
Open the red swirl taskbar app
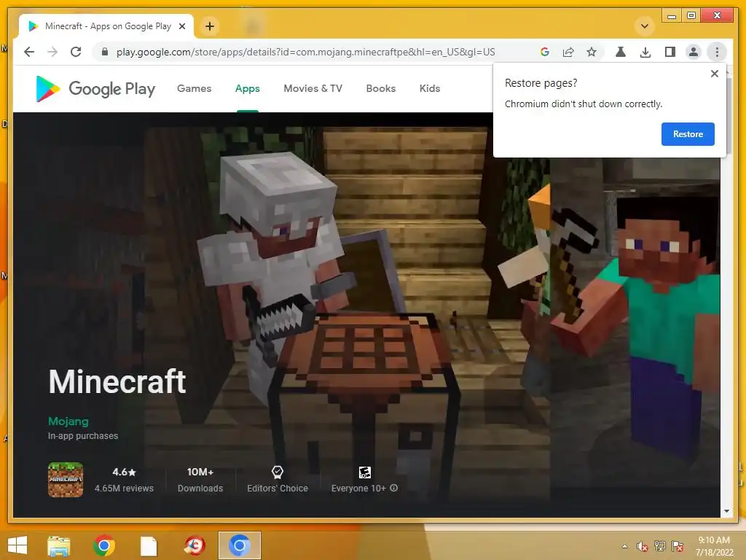pyautogui.click(x=194, y=545)
